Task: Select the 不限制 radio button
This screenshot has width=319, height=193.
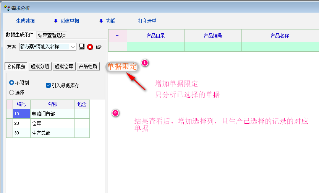Action: pyautogui.click(x=12, y=82)
